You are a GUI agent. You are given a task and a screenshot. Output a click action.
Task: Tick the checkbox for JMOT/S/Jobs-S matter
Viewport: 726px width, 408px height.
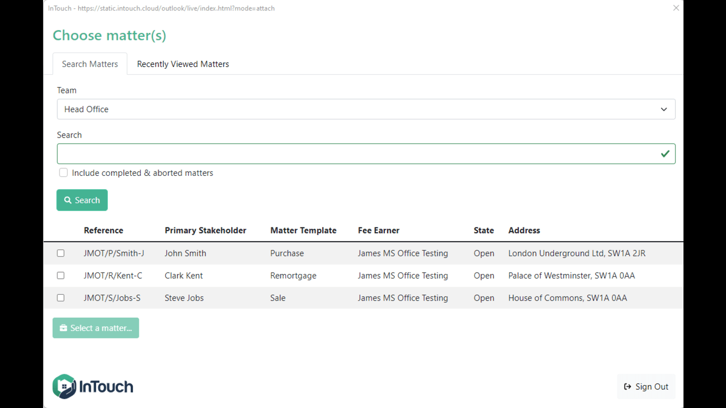pyautogui.click(x=61, y=298)
